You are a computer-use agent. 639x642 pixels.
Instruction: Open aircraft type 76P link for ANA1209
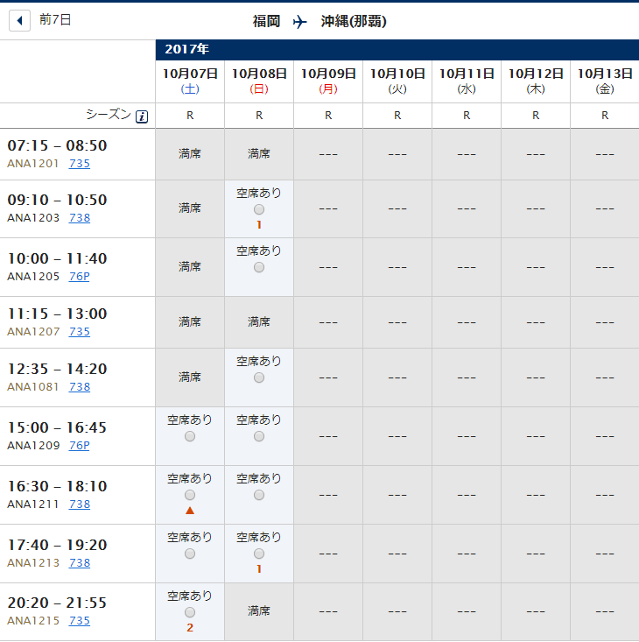[80, 446]
